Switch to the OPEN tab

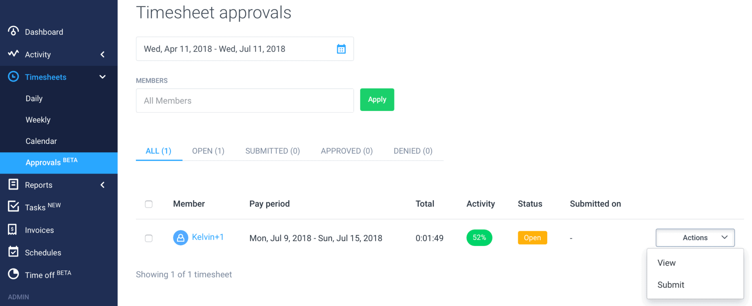tap(208, 151)
